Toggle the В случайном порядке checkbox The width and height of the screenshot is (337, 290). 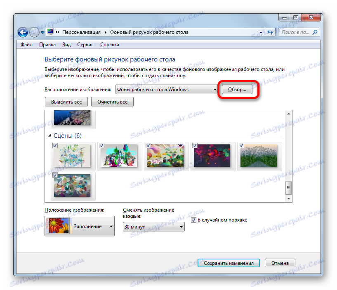tap(193, 220)
